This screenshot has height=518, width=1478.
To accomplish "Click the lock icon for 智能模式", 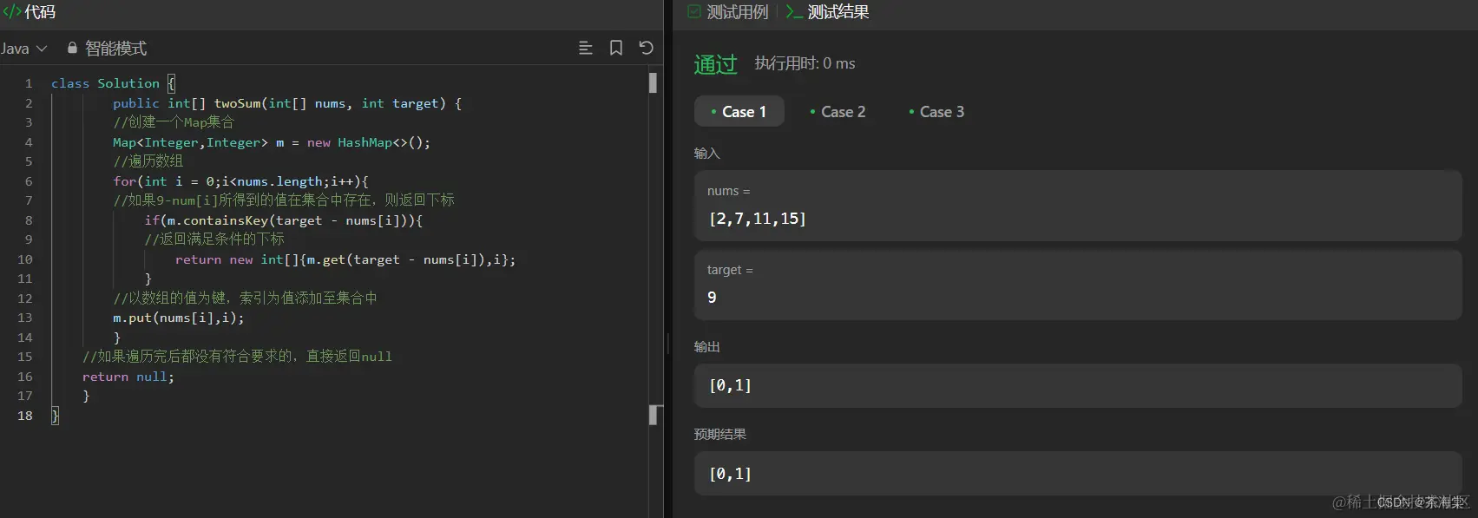I will (x=73, y=49).
